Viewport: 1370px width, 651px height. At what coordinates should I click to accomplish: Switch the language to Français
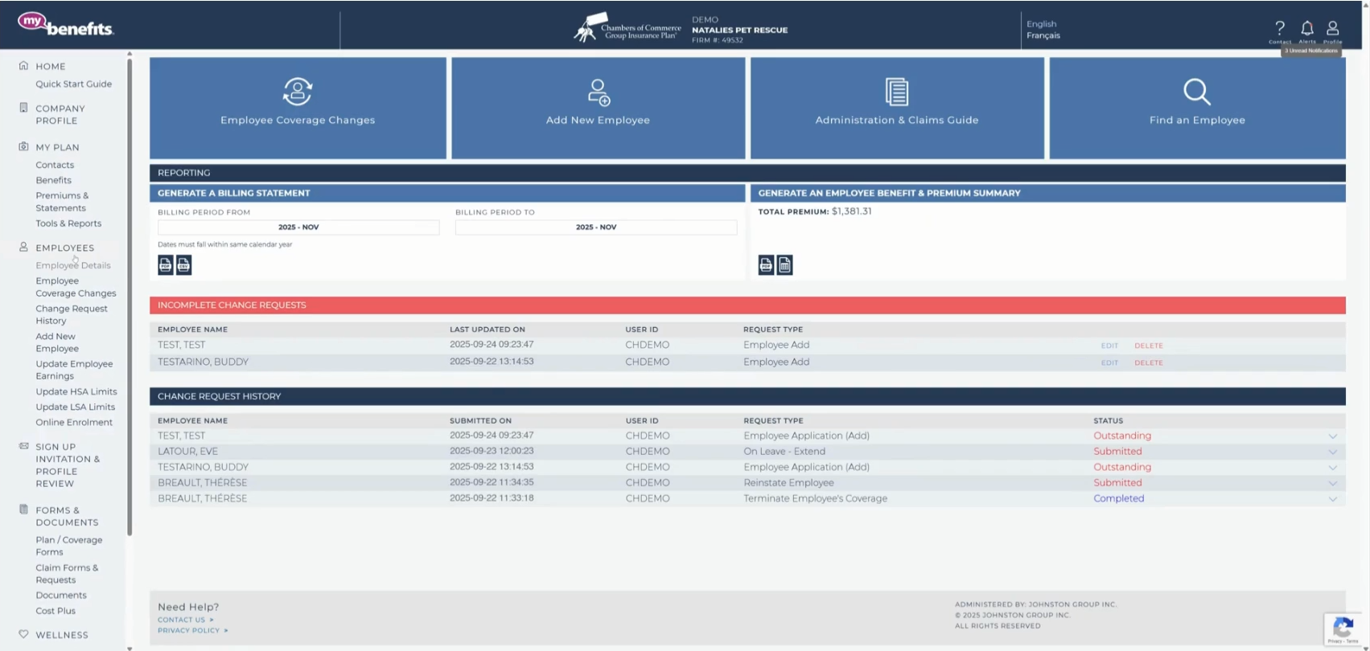pyautogui.click(x=1043, y=35)
